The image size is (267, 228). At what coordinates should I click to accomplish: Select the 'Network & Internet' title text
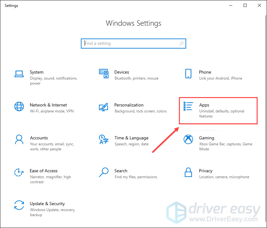pyautogui.click(x=48, y=105)
